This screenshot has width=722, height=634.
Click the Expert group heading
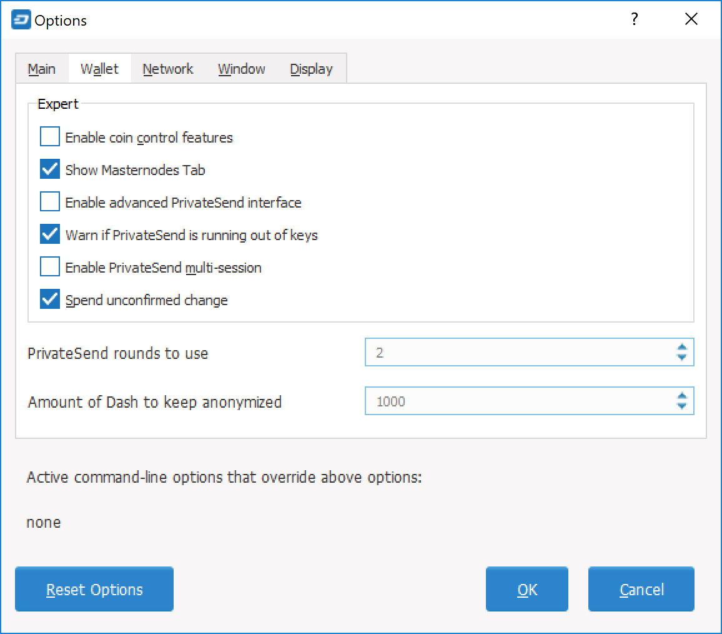tap(58, 104)
